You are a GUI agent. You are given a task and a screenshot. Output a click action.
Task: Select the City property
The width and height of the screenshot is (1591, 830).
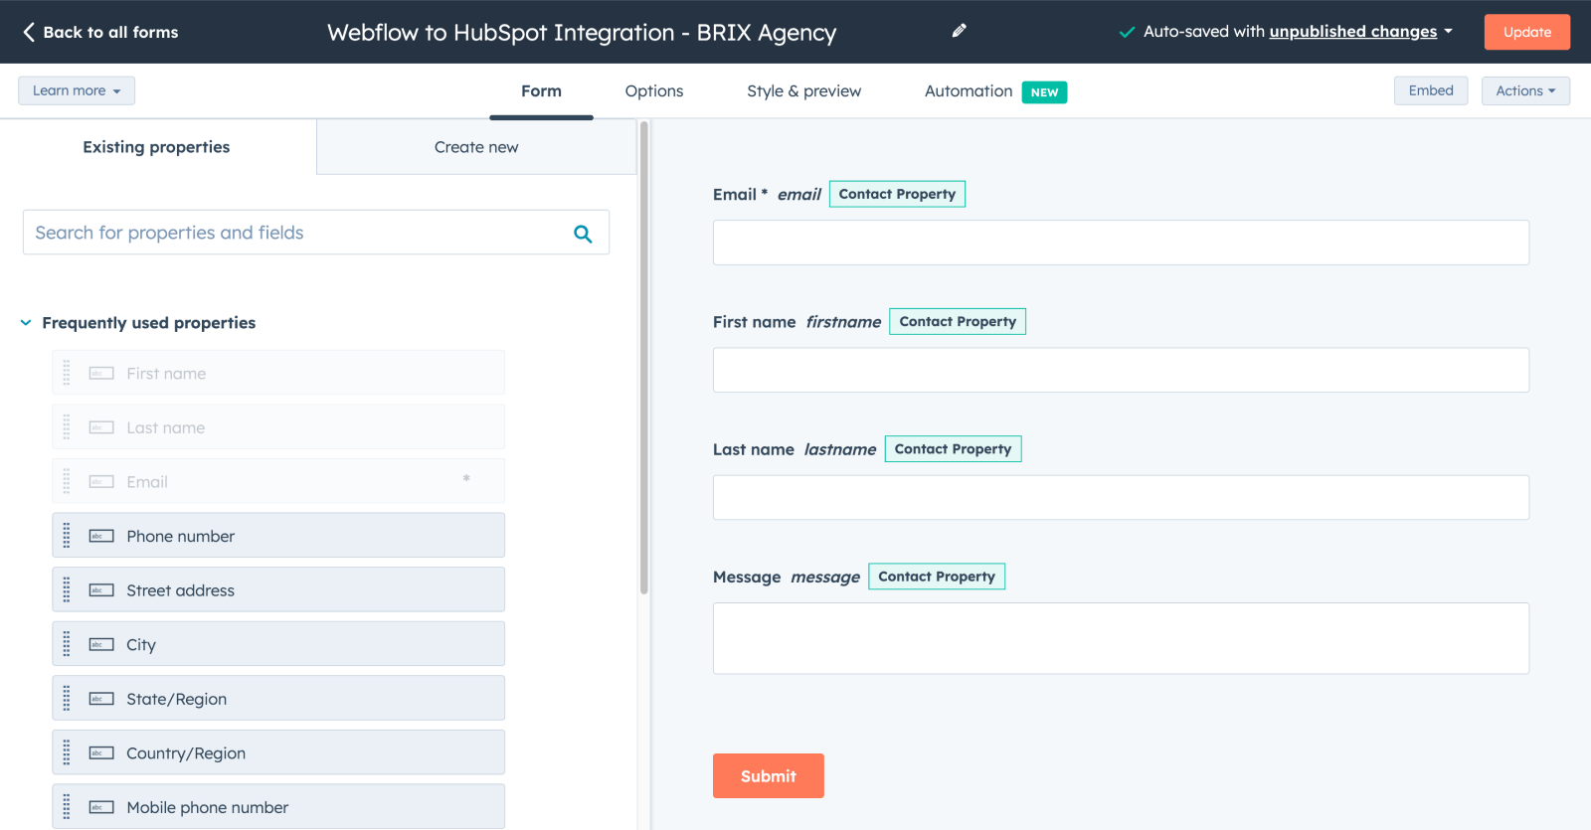(x=278, y=644)
